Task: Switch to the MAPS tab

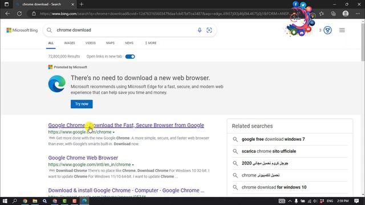Action: tap(110, 43)
